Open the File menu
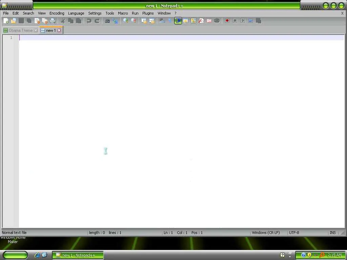Screen dimensions: 347x260 (x=6, y=13)
